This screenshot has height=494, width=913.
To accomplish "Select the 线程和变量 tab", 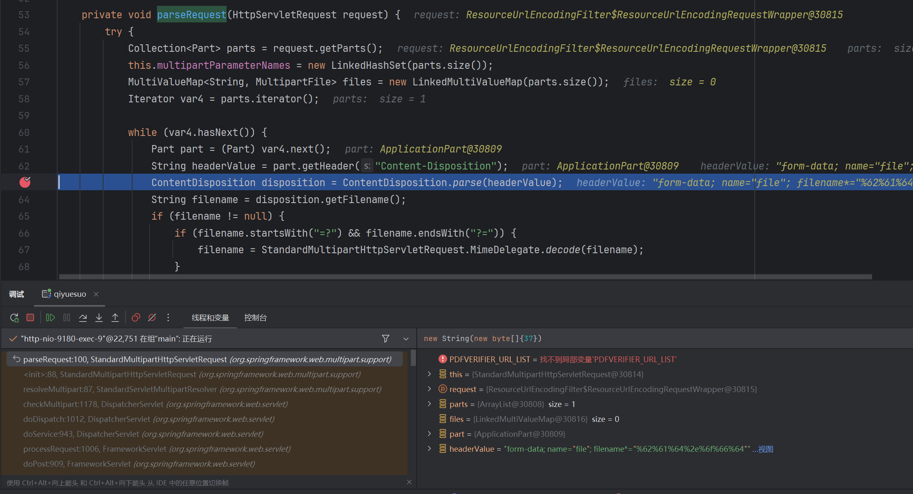I will click(x=210, y=318).
